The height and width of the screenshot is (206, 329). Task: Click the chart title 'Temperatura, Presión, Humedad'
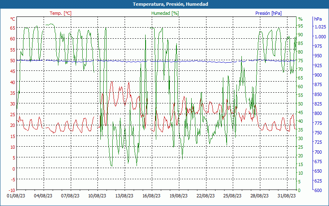click(x=170, y=4)
